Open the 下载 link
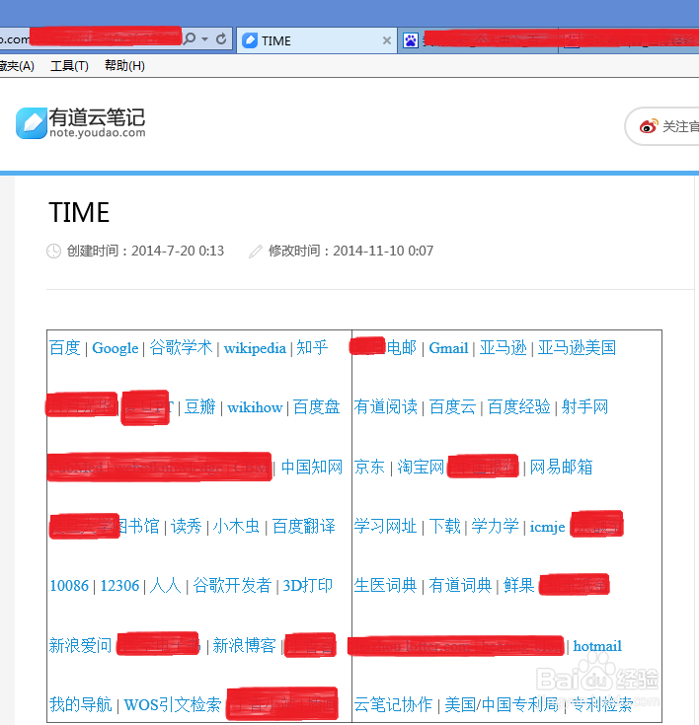The height and width of the screenshot is (725, 699). pyautogui.click(x=445, y=526)
